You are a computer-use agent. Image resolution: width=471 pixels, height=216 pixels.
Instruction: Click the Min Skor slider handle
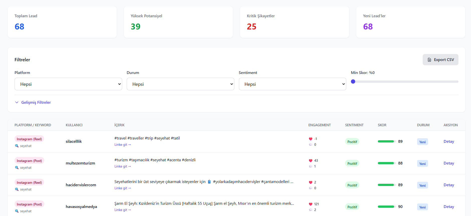coord(353,81)
